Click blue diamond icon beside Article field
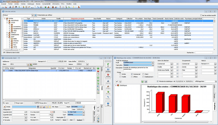This screenshot has width=218, height=125. (38, 107)
